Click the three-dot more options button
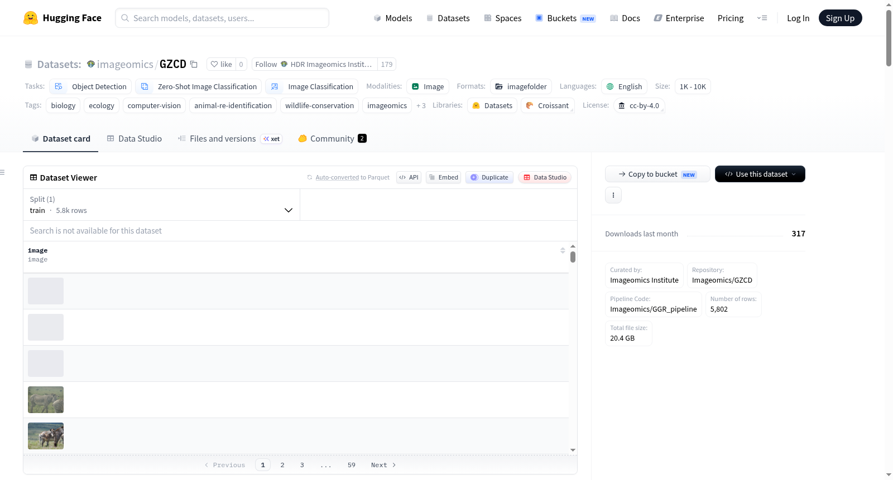893x480 pixels. (613, 195)
